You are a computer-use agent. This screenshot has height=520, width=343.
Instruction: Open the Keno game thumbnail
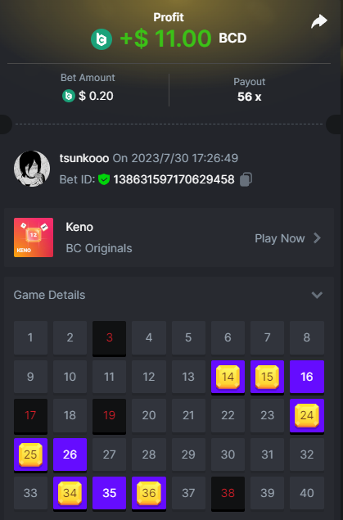tap(34, 237)
